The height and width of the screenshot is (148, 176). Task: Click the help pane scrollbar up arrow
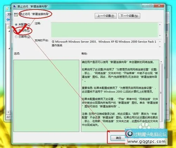[161, 62]
